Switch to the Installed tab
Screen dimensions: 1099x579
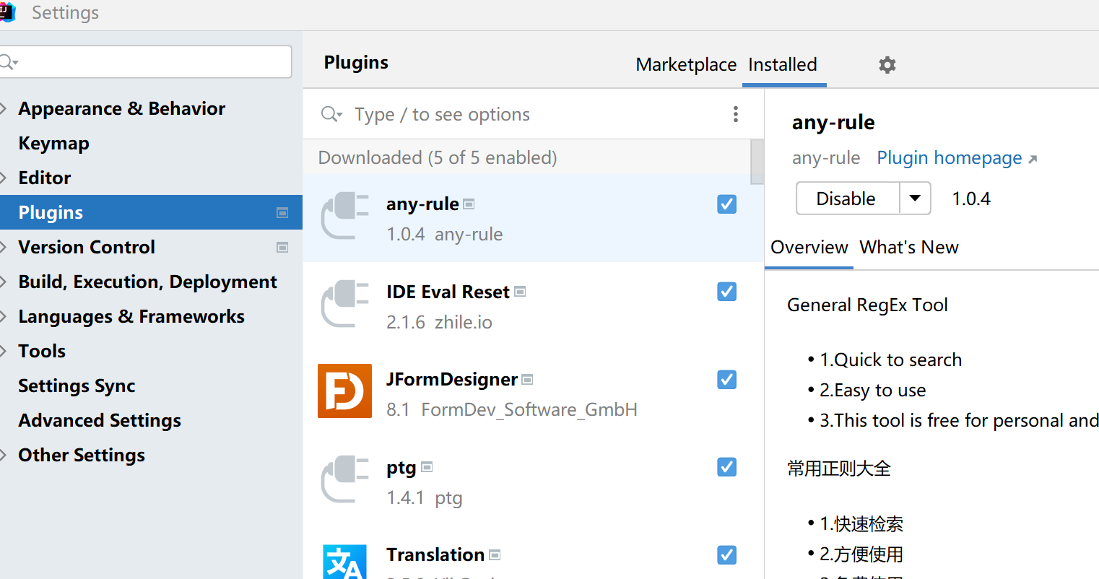(x=783, y=64)
